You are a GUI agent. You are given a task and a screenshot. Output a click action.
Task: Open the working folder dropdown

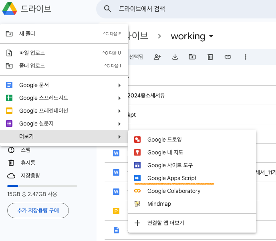[x=211, y=36]
